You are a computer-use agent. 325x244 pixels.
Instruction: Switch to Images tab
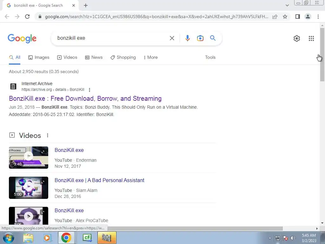pyautogui.click(x=39, y=58)
